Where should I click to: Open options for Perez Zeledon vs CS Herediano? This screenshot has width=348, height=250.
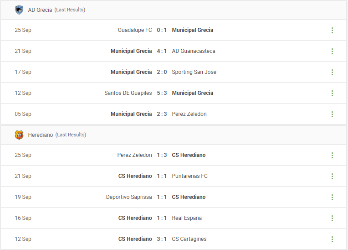tap(332, 155)
